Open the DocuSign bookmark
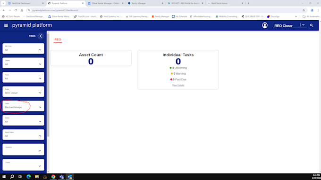This screenshot has height=180, width=321. click(x=273, y=16)
